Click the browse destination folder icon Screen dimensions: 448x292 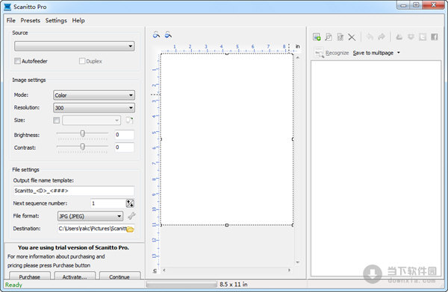pos(130,229)
